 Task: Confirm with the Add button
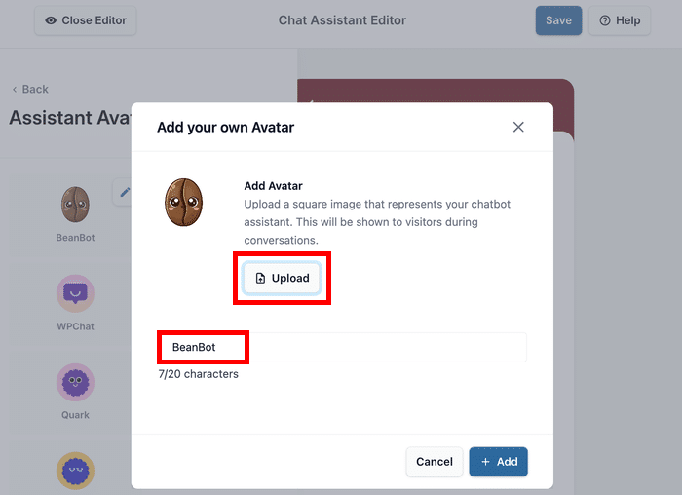[x=498, y=462]
